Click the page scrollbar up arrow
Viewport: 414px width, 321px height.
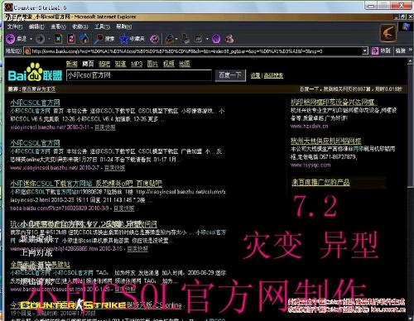tap(410, 62)
